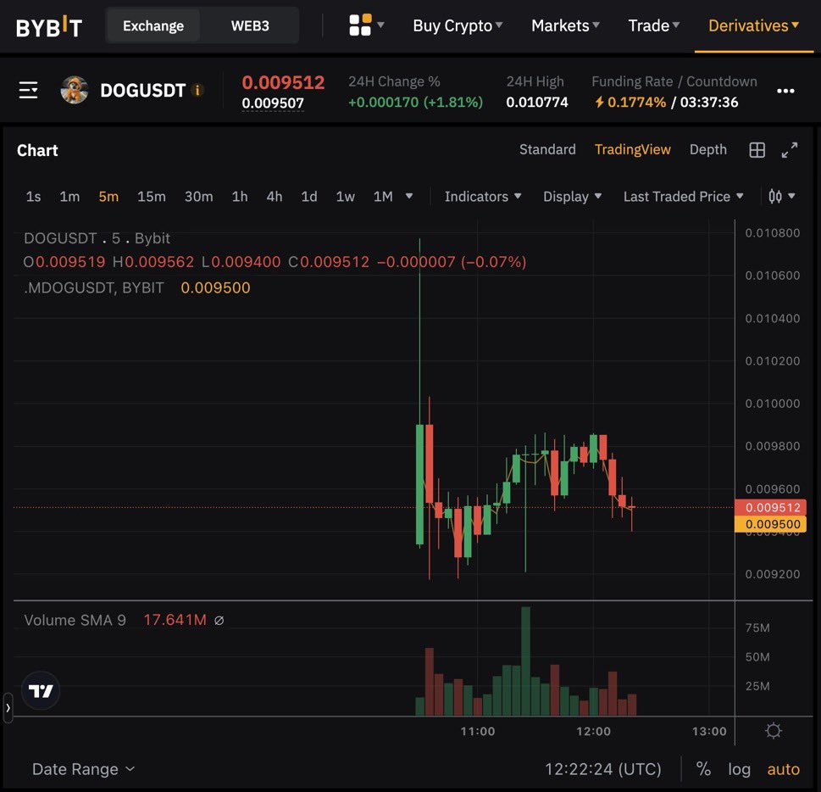Switch to WEB3 mode
The height and width of the screenshot is (792, 821).
(x=250, y=25)
